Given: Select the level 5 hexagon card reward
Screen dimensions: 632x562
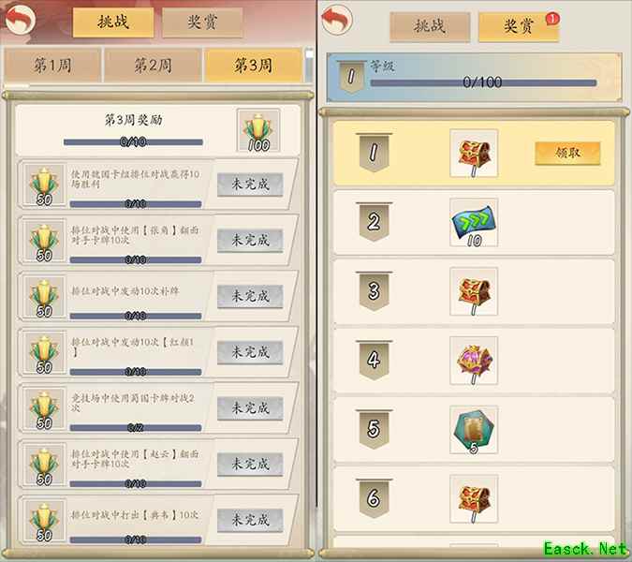Looking at the screenshot, I should pos(474,430).
